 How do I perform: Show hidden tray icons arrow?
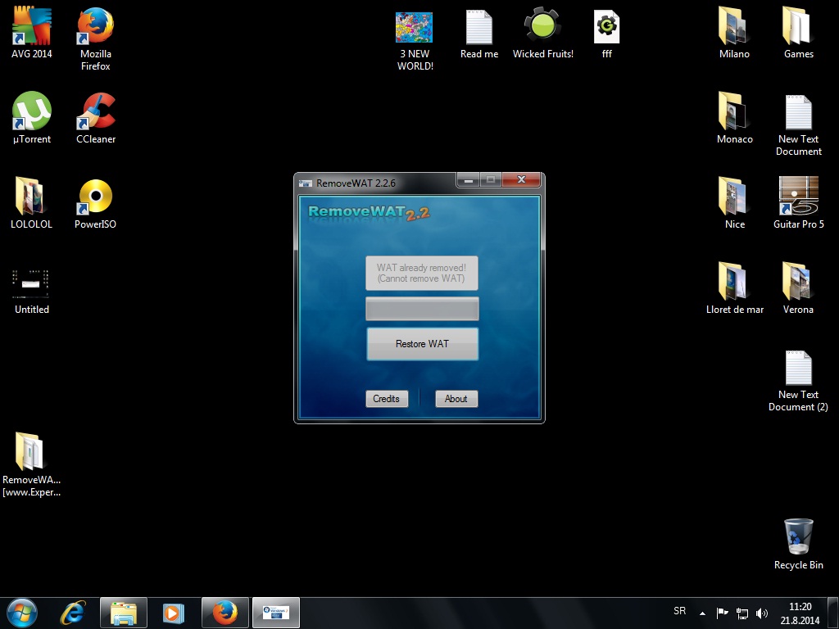click(x=702, y=613)
